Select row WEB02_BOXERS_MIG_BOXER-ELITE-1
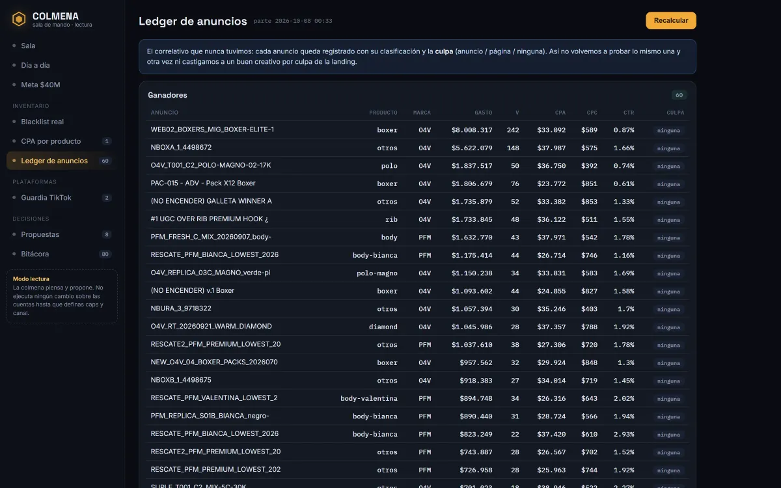The height and width of the screenshot is (488, 781). click(x=417, y=130)
